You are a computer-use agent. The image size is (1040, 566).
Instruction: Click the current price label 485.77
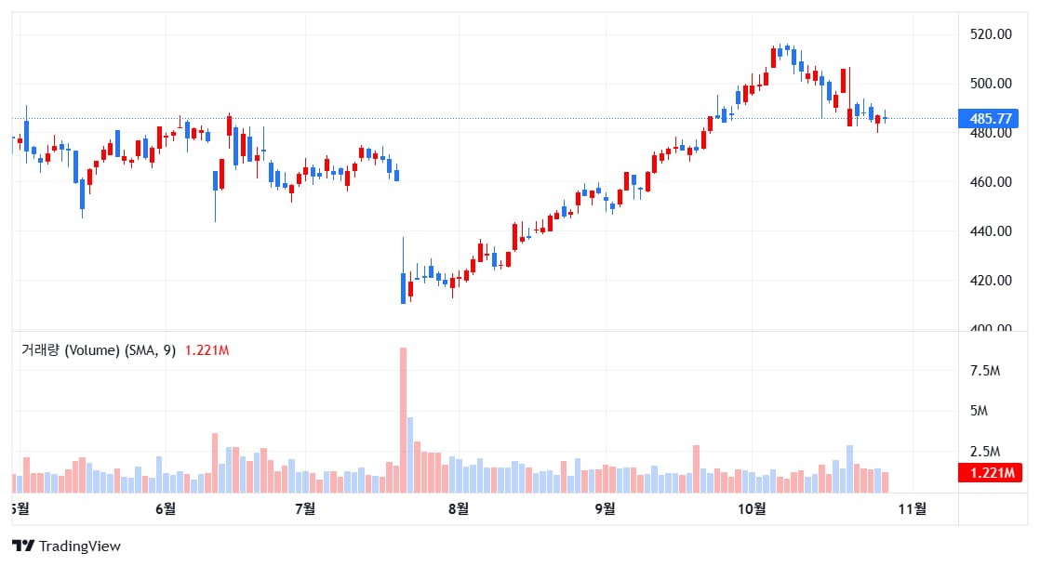[990, 119]
